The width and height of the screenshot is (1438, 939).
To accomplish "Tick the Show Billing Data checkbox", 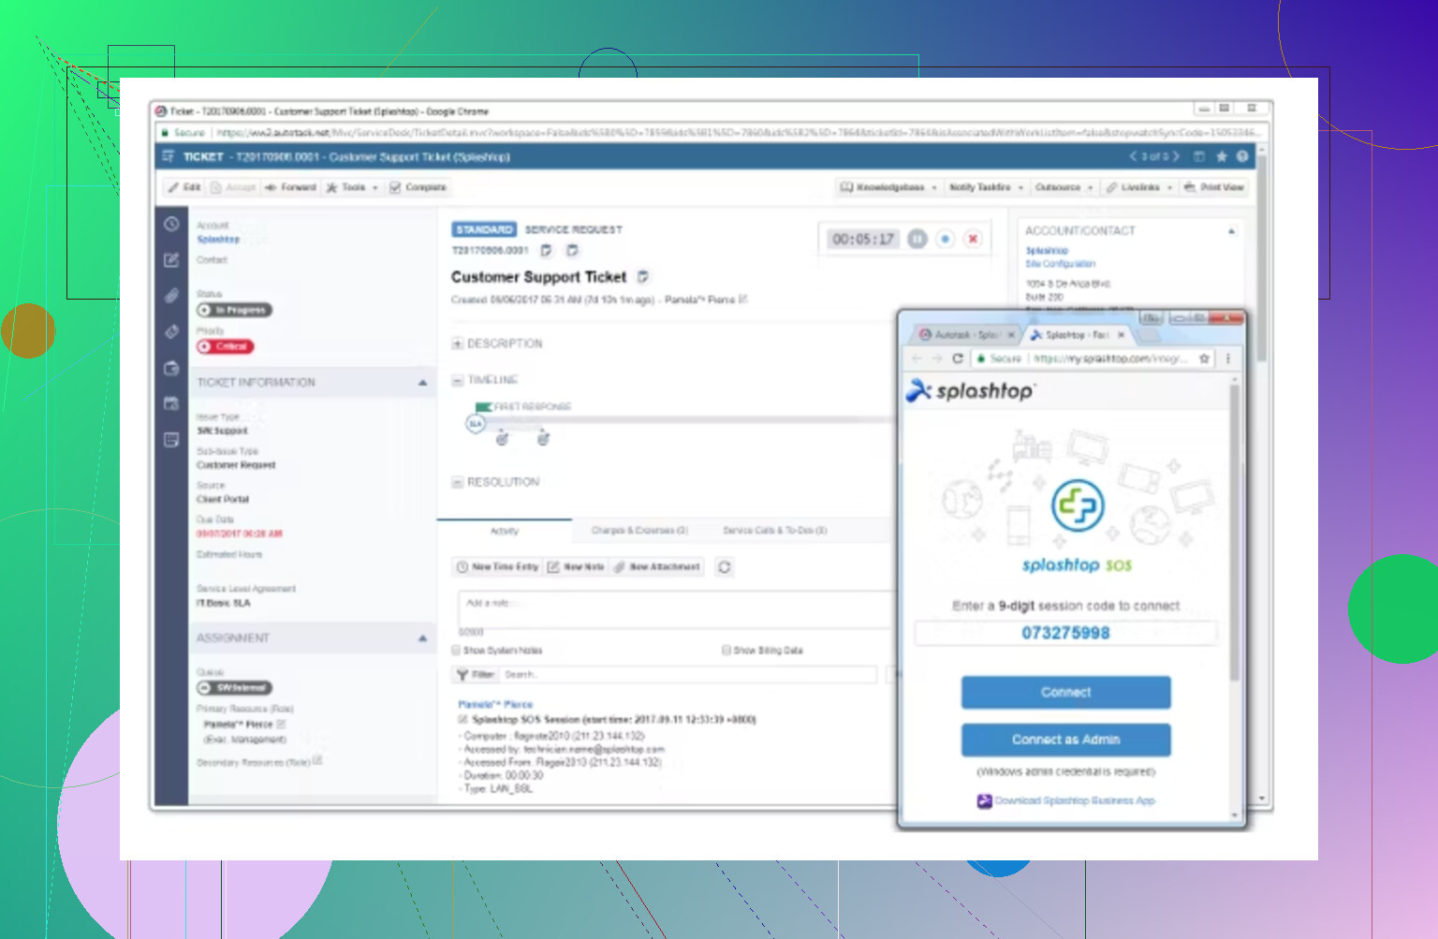I will click(x=726, y=651).
